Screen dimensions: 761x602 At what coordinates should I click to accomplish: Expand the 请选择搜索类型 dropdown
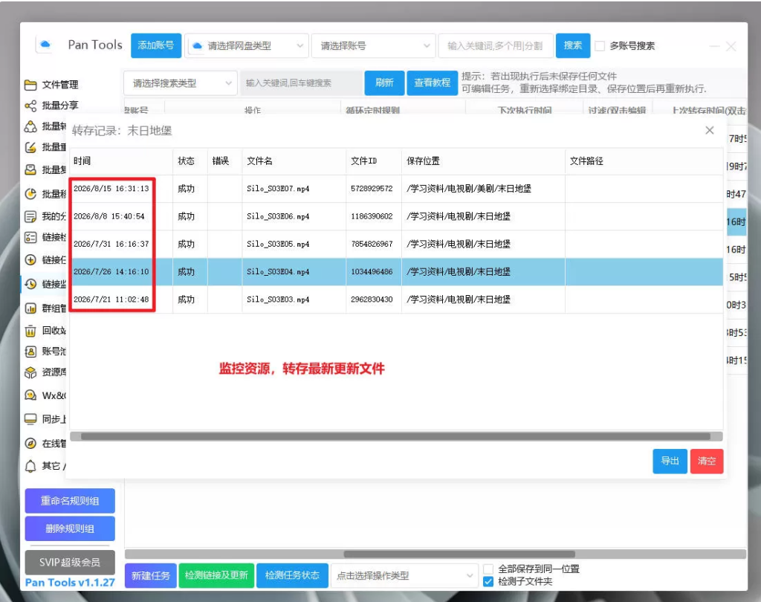pos(180,83)
